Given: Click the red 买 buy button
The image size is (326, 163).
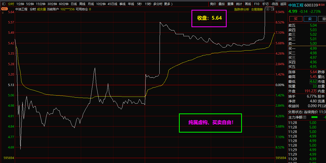Looking at the screenshot, I should coord(296,19).
